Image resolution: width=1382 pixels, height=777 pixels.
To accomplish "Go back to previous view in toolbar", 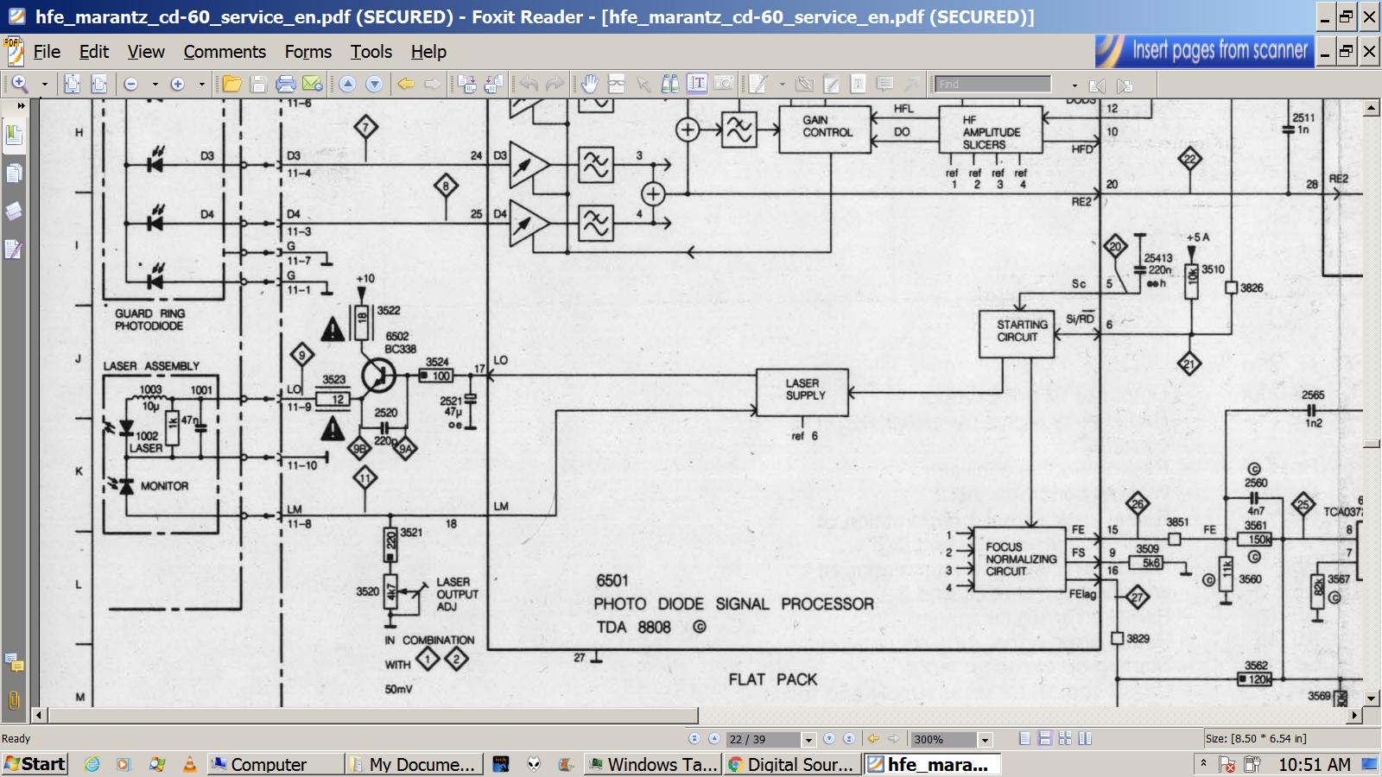I will (x=406, y=84).
